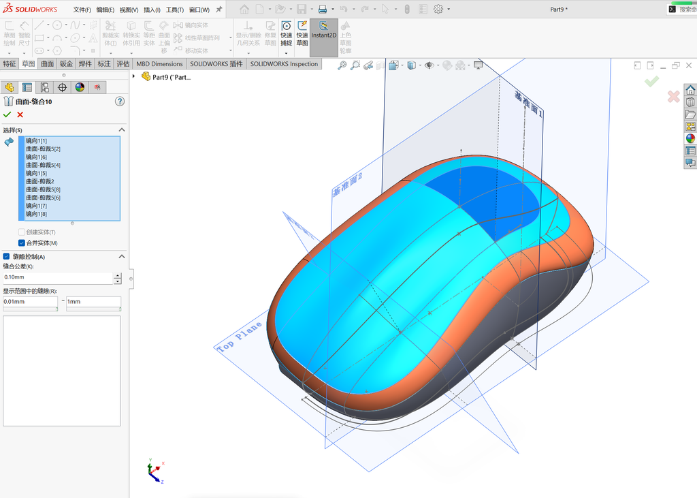Open the File Explorer folder icon in task pane

point(690,114)
